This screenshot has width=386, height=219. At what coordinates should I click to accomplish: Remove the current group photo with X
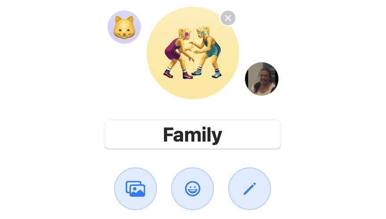tap(228, 18)
